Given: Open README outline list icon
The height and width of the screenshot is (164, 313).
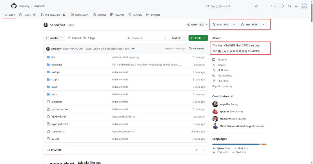Looking at the screenshot, I should [x=203, y=150].
